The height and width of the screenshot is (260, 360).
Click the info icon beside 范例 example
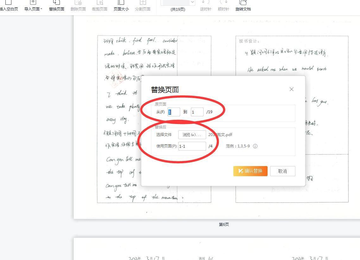[255, 146]
